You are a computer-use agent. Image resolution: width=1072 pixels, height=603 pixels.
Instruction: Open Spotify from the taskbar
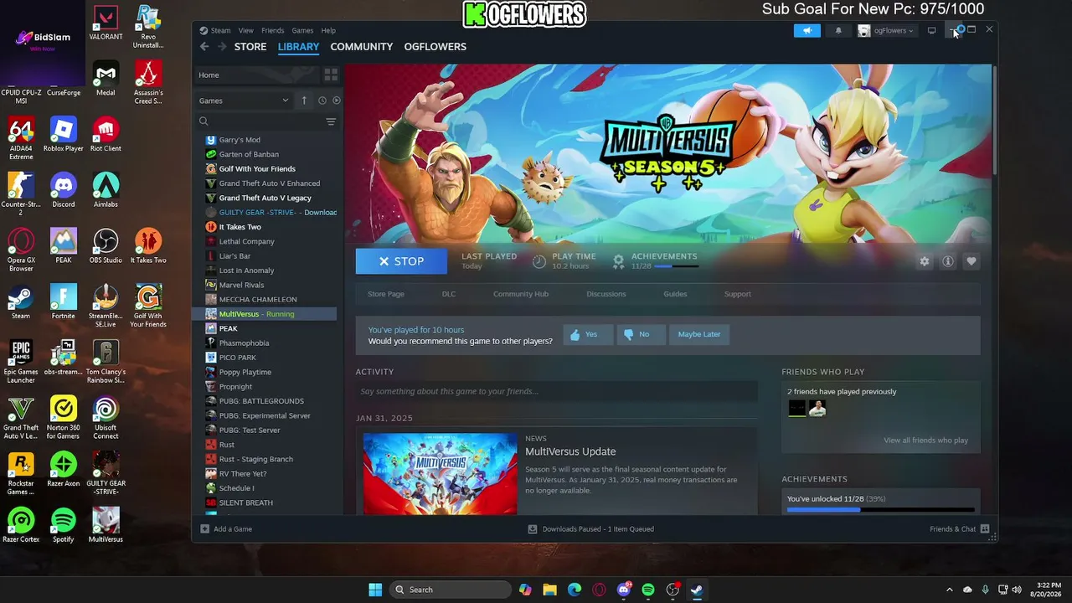648,590
